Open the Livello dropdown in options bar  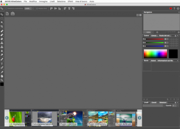pyautogui.click(x=29, y=9)
